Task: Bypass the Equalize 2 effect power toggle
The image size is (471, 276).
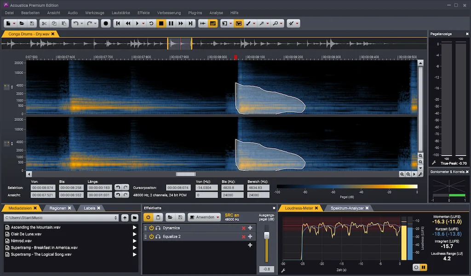Action: 151,236
